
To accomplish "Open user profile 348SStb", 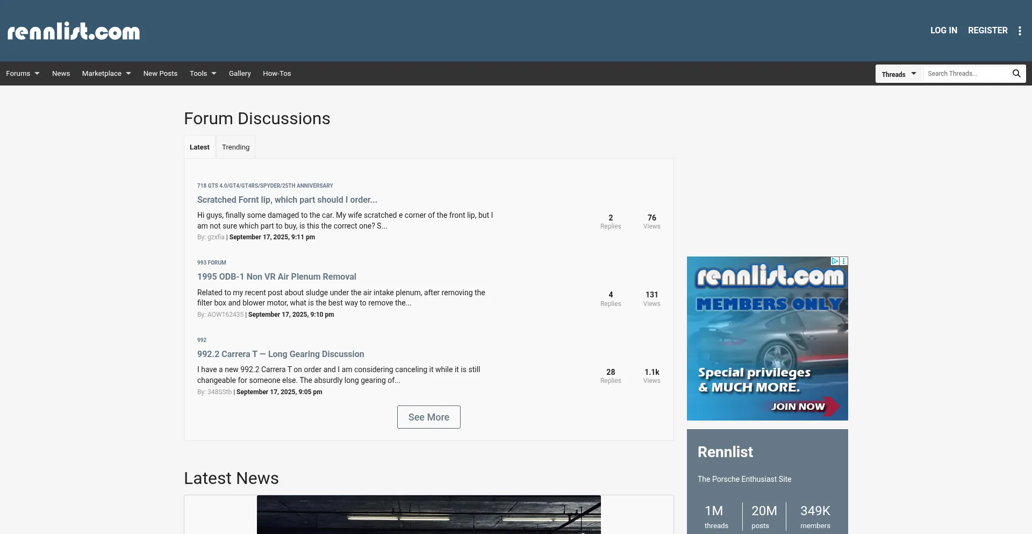I will [219, 392].
